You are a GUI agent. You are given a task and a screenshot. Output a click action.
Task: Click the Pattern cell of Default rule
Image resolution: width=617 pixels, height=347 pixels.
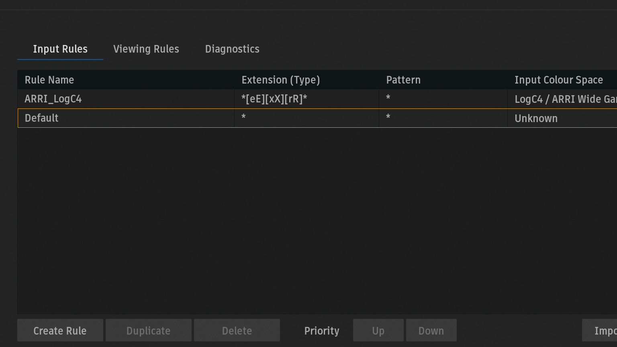[442, 118]
